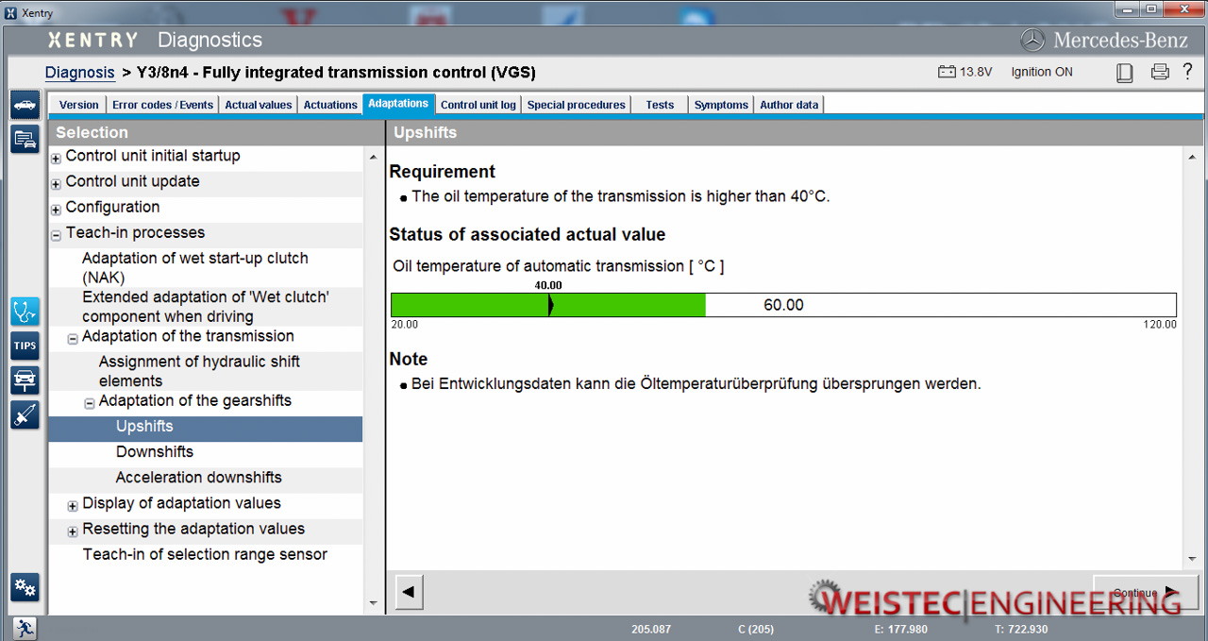The image size is (1208, 641).
Task: Select Extended adaptation of 'Wet clutch' item
Action: (206, 307)
